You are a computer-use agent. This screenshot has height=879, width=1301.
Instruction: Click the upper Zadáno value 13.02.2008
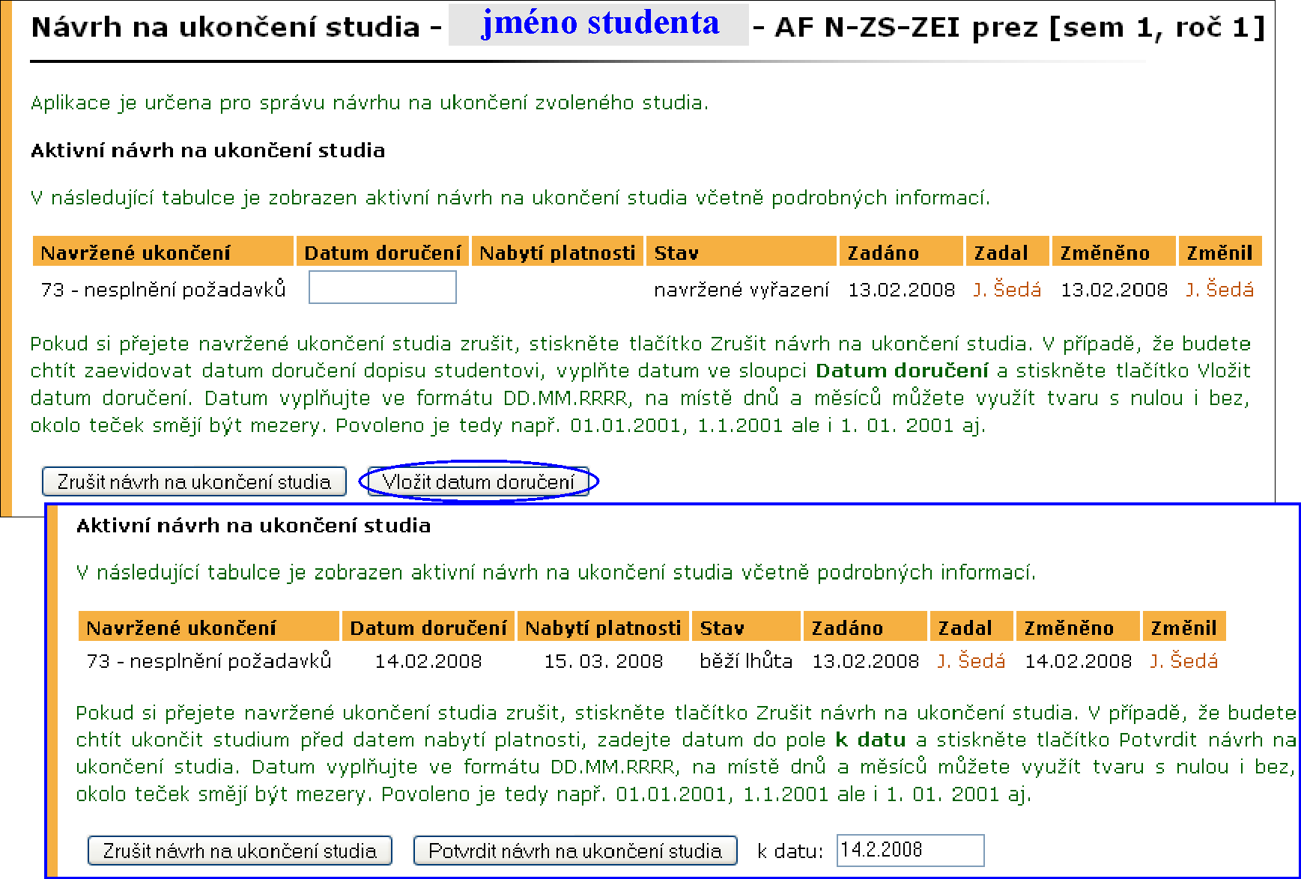[x=901, y=290]
